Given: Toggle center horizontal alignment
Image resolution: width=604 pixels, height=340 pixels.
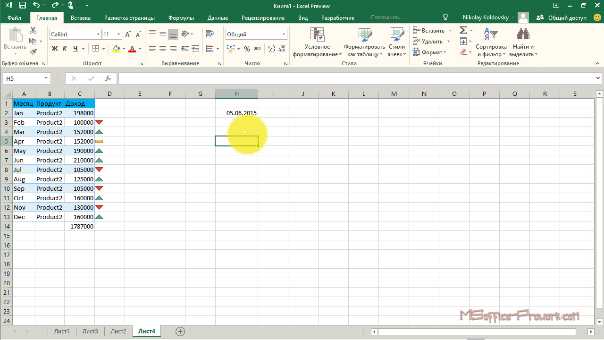Looking at the screenshot, I should (163, 49).
